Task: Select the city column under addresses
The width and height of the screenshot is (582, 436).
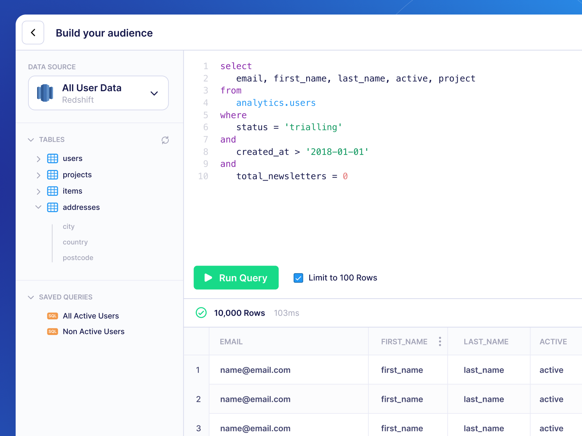Action: (x=69, y=226)
